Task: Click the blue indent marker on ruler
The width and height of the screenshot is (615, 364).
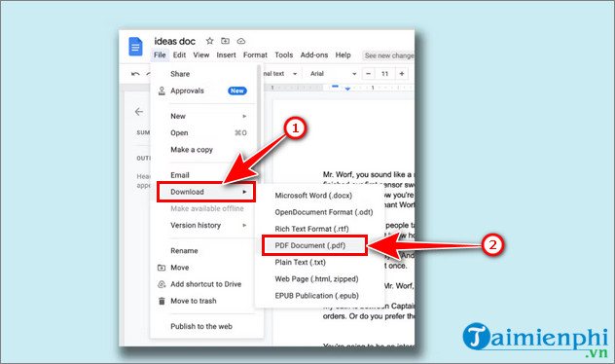Action: click(347, 89)
